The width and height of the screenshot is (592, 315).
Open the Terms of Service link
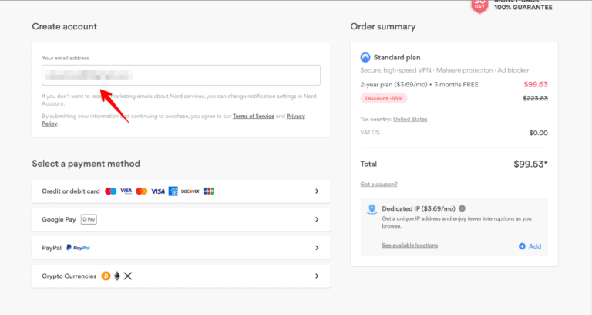[253, 116]
